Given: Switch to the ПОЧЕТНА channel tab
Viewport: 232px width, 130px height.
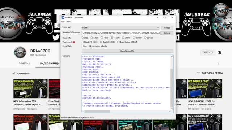Looking at the screenshot, I should (24, 64).
